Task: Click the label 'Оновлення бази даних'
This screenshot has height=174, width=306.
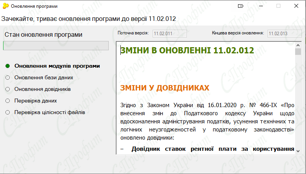Action: pyautogui.click(x=44, y=78)
